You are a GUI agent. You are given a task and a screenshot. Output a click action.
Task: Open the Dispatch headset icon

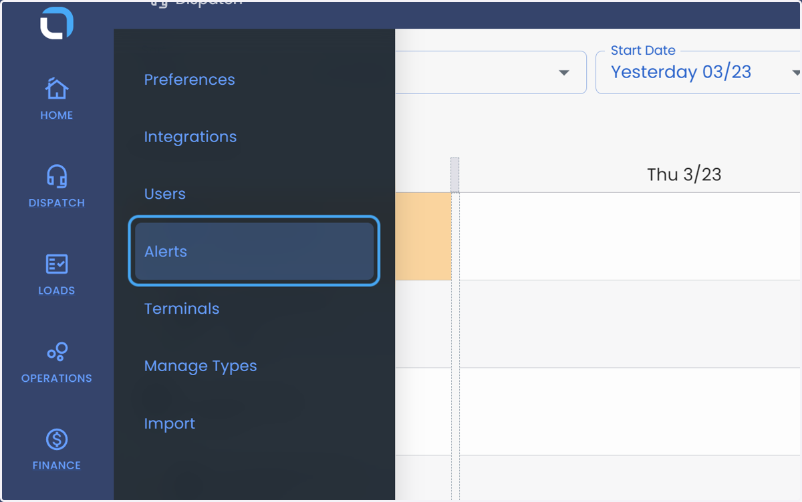click(x=57, y=176)
